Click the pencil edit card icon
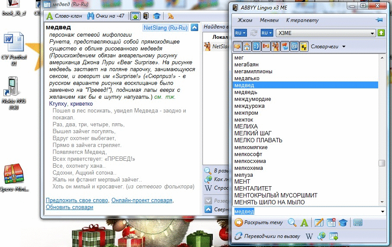Screen dimensions: 392x247 [319, 222]
